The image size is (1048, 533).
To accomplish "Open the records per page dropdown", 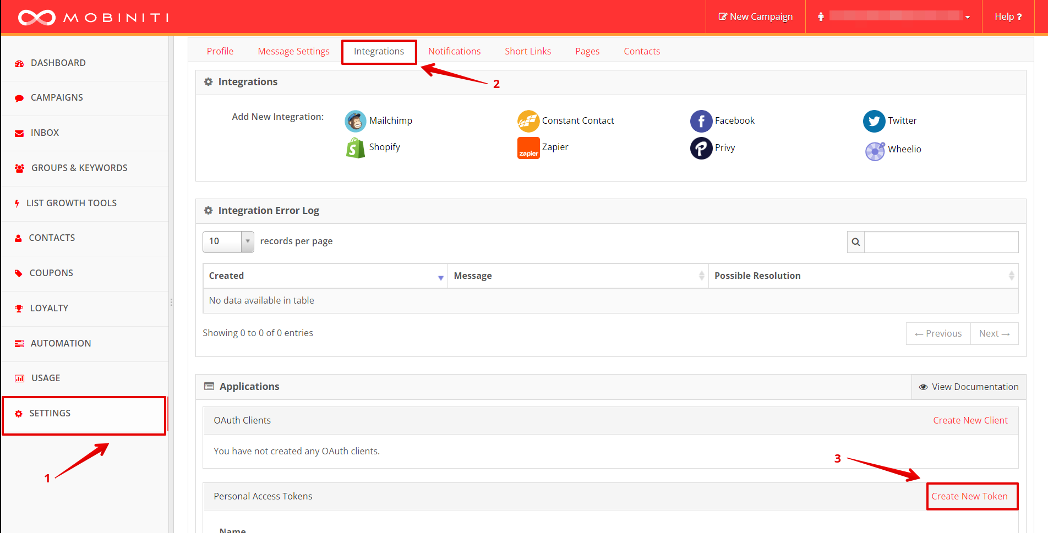I will coord(228,242).
